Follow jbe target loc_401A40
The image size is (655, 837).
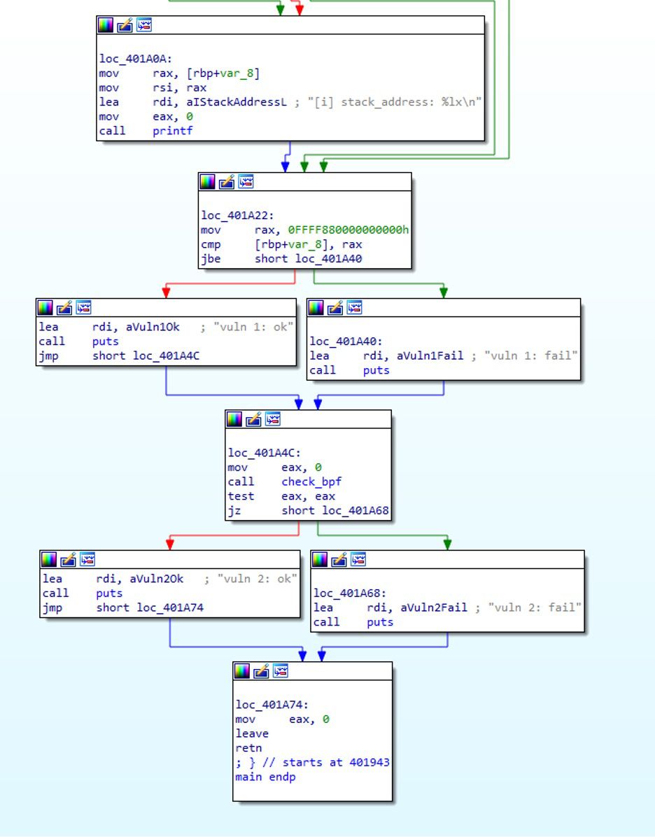(328, 259)
